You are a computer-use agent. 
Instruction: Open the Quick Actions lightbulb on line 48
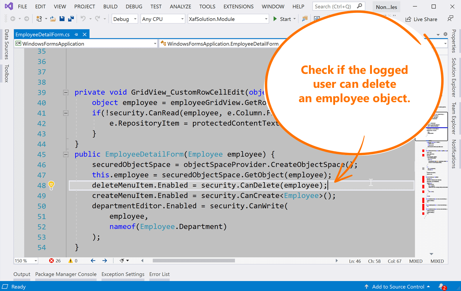(51, 186)
